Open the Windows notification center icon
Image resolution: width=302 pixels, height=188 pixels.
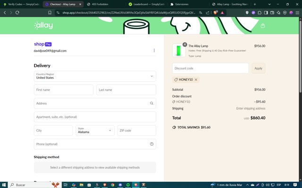[x=295, y=185]
